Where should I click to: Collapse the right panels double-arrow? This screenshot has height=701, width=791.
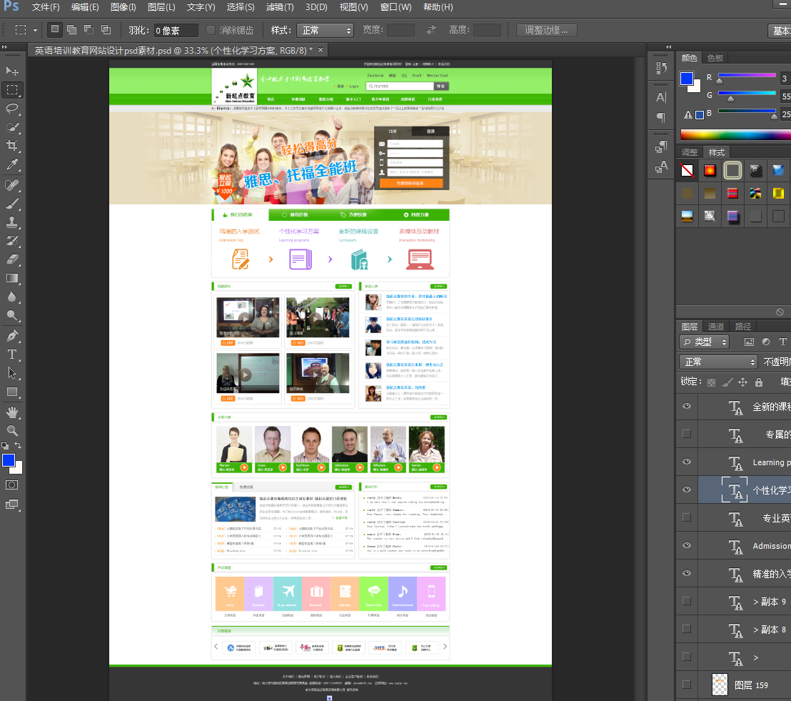coord(668,47)
